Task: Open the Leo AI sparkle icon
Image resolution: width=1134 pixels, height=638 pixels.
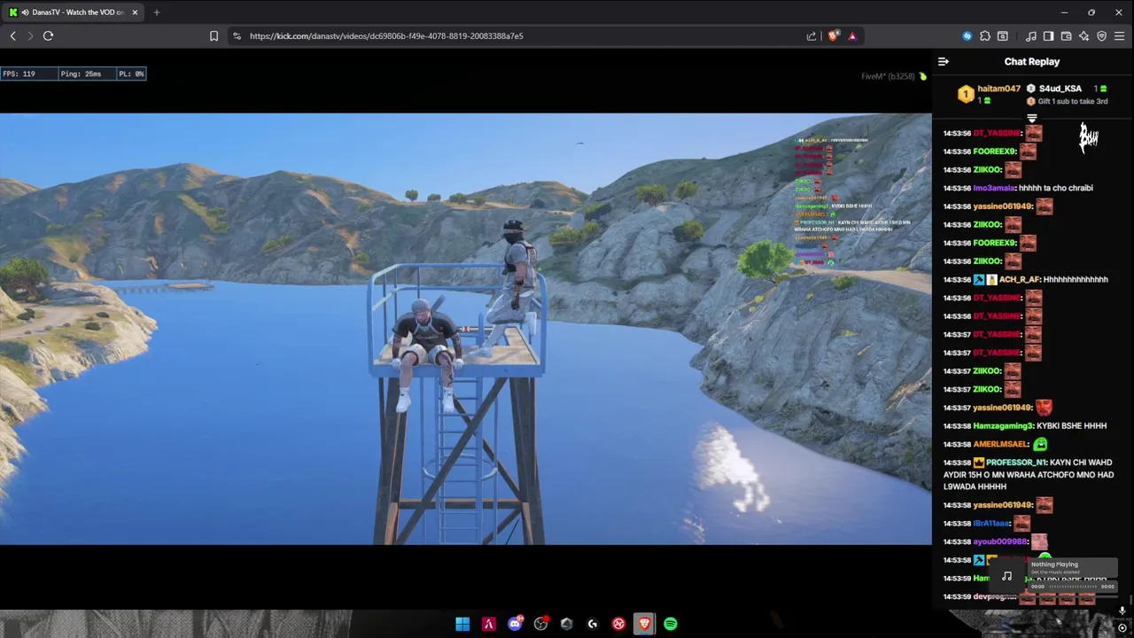Action: [x=1084, y=36]
